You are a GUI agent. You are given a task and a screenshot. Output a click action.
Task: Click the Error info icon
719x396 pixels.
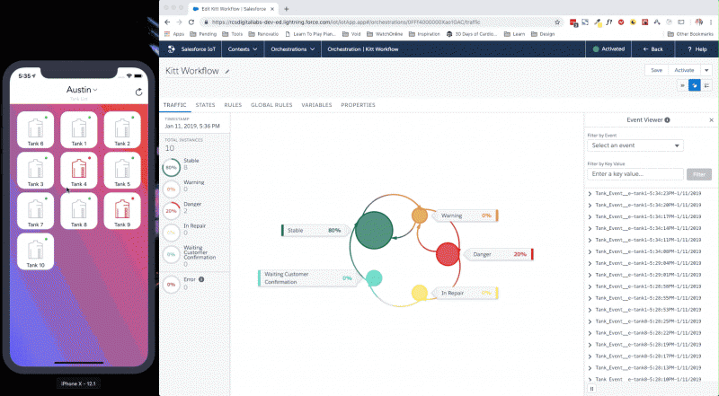201,279
